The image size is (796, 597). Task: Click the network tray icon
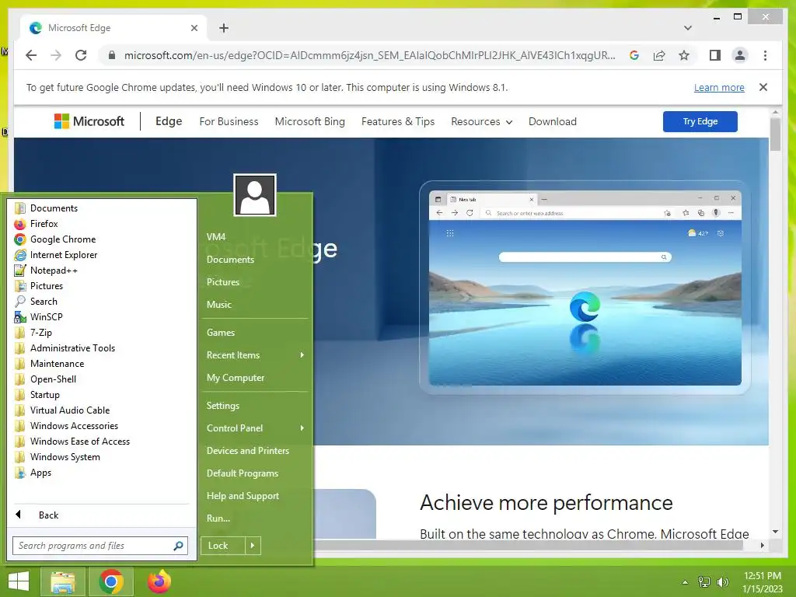coord(704,581)
